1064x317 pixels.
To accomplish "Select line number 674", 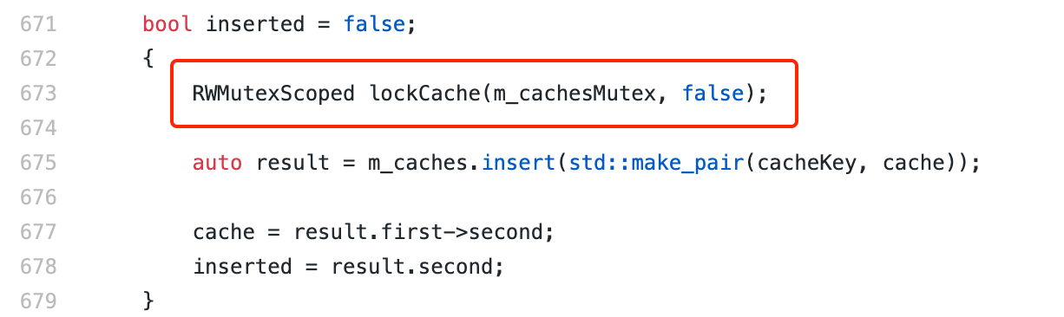I will pos(37,128).
